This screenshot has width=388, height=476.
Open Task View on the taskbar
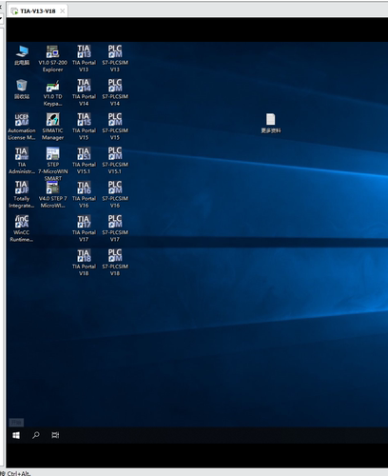pos(55,435)
